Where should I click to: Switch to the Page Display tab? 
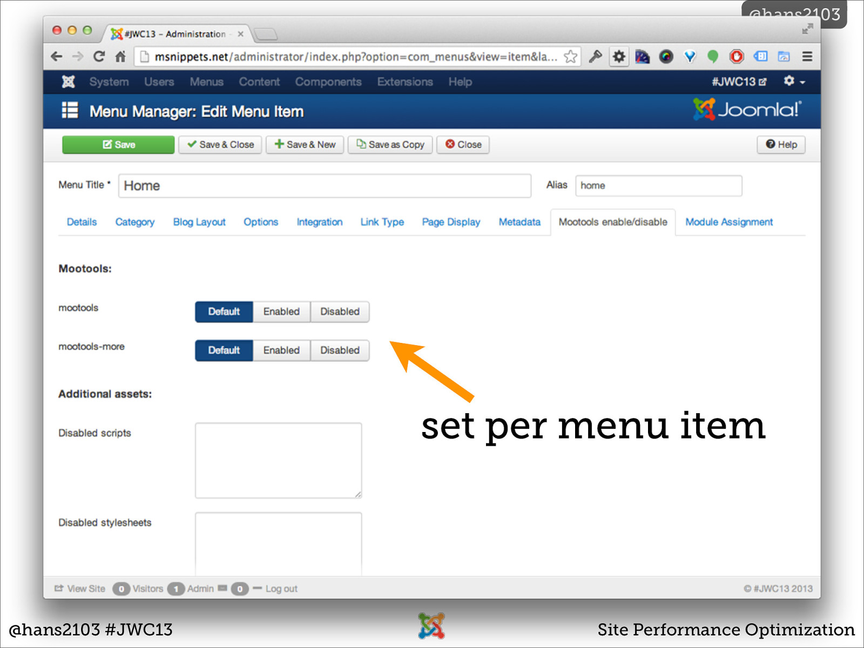(x=451, y=222)
